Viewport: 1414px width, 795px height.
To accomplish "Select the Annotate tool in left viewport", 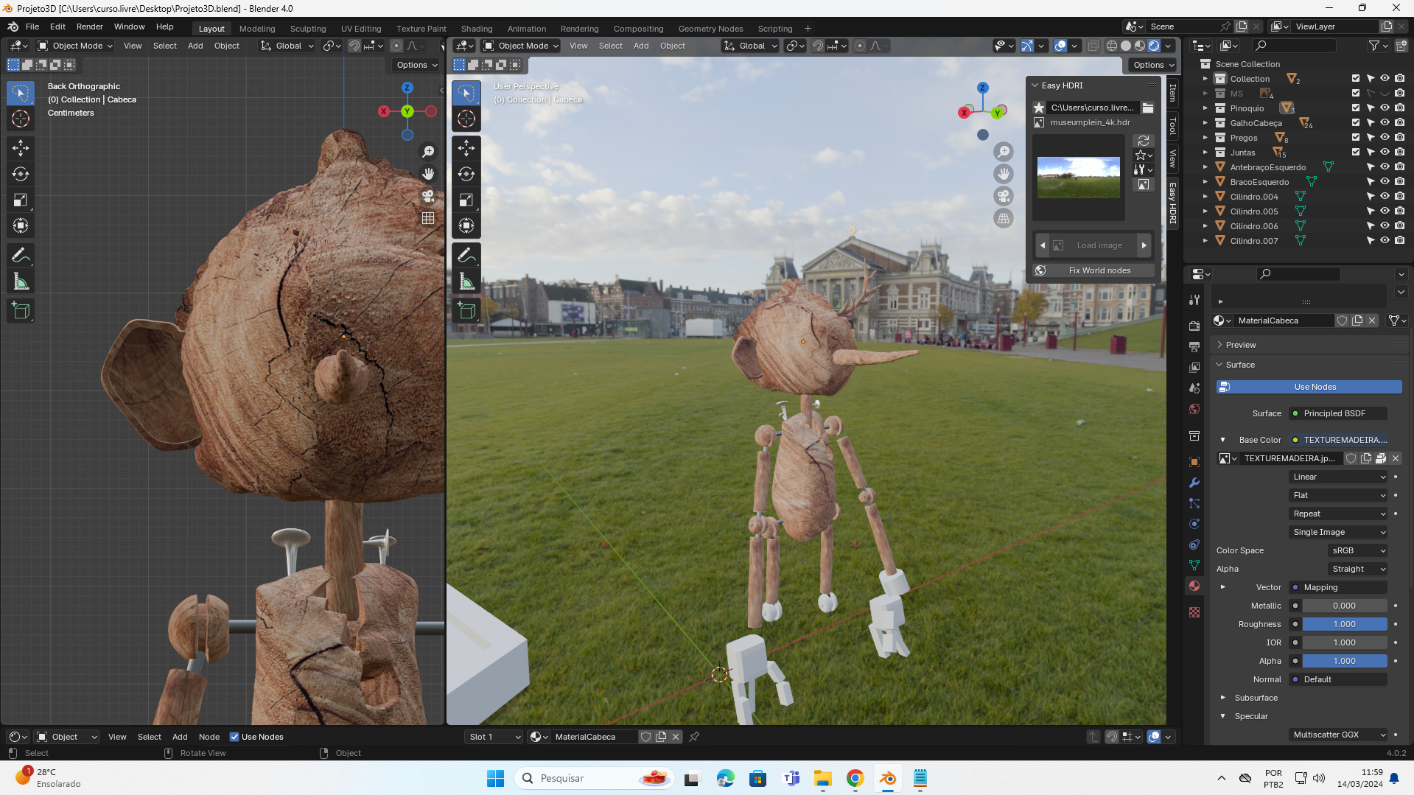I will tap(21, 256).
